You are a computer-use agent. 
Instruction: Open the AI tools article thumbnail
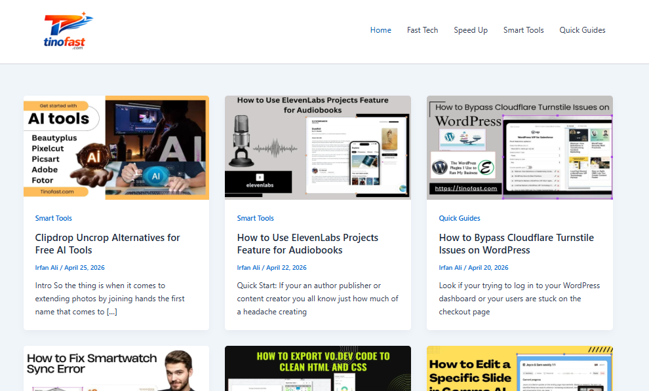pyautogui.click(x=116, y=147)
